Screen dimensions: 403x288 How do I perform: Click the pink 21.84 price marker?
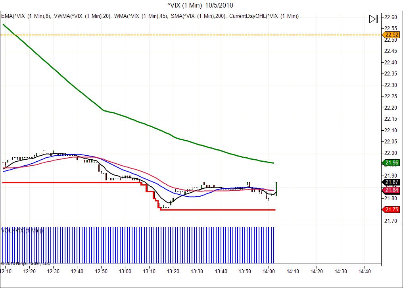coord(391,190)
